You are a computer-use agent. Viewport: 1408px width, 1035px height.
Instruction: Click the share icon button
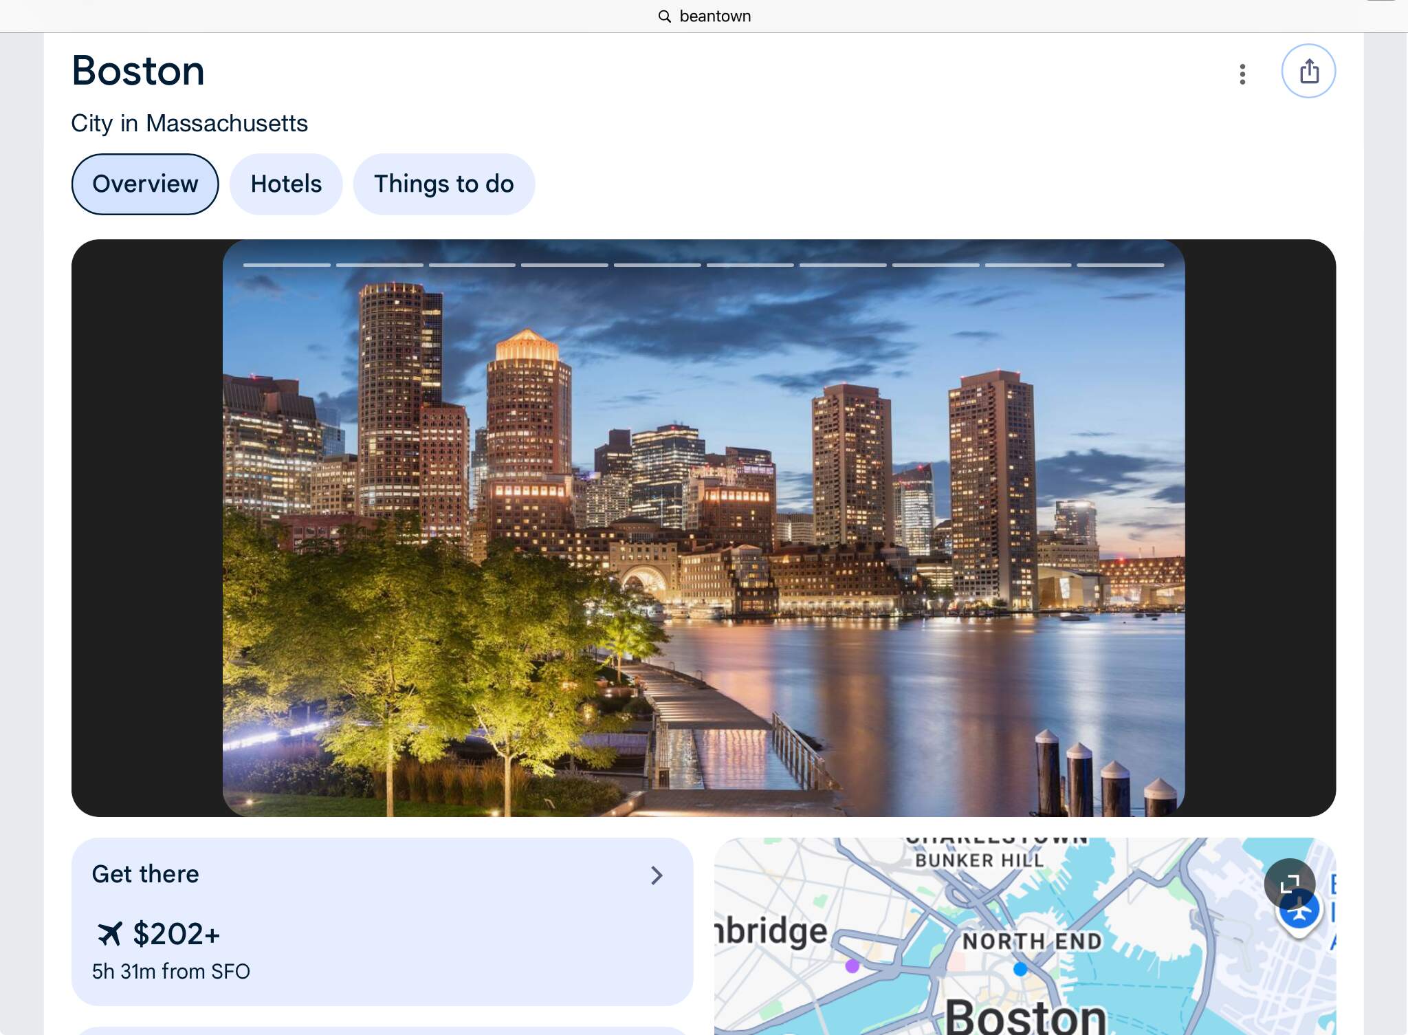click(1308, 71)
